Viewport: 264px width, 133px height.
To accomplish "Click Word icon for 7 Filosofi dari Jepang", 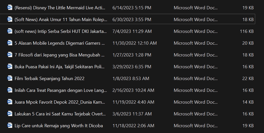I will point(10,55).
